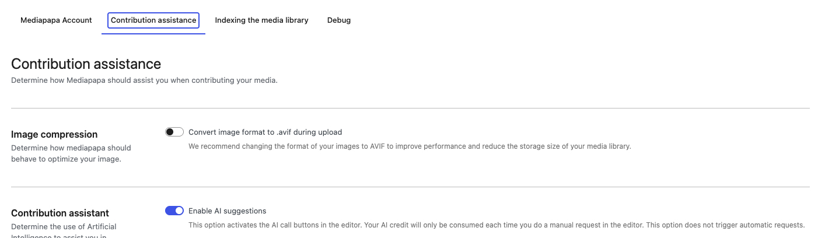Open the Debug tab
Screen dimensions: 818x238
[x=339, y=20]
